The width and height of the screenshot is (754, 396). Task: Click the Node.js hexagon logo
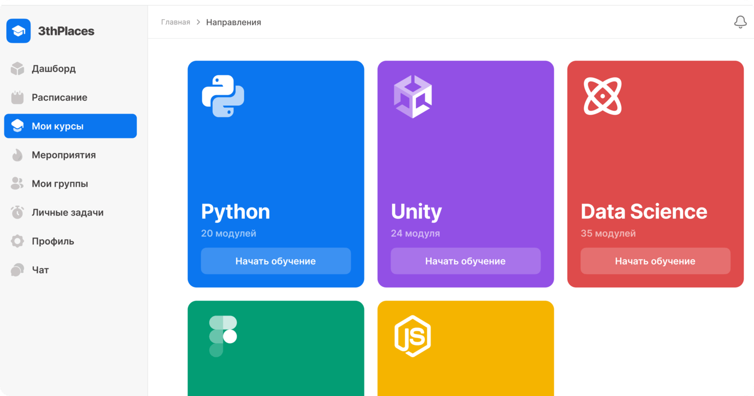pyautogui.click(x=412, y=336)
